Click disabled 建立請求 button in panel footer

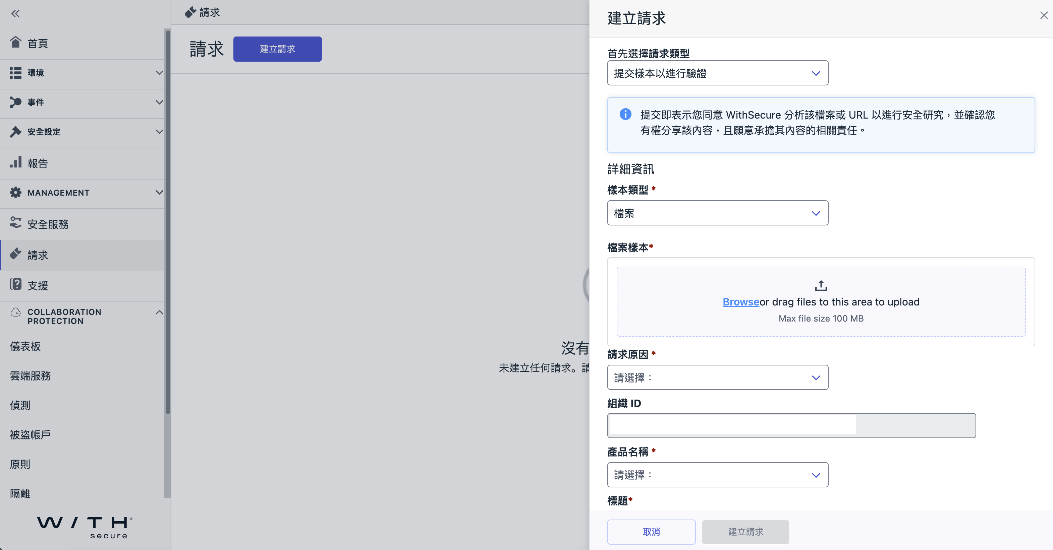point(745,532)
